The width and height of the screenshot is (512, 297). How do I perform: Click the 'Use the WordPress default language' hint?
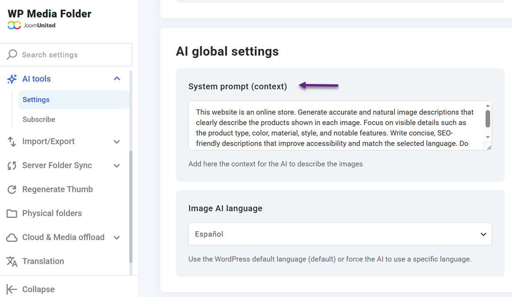tap(330, 259)
